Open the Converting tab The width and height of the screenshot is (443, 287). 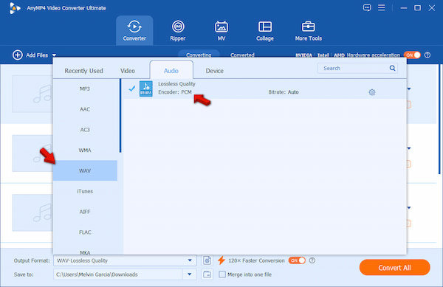199,55
